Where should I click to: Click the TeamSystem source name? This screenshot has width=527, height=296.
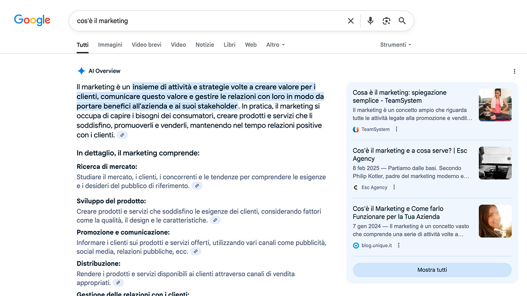tap(375, 129)
